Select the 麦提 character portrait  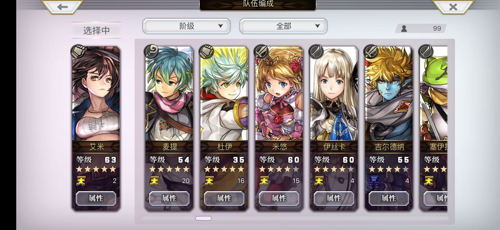click(x=169, y=94)
